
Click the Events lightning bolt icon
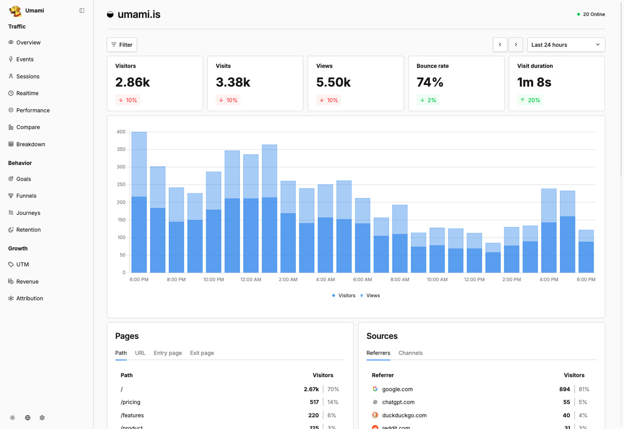click(11, 59)
